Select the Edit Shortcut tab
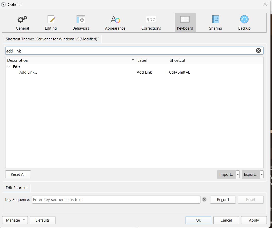Viewport: 272px width, 228px height. 17,188
